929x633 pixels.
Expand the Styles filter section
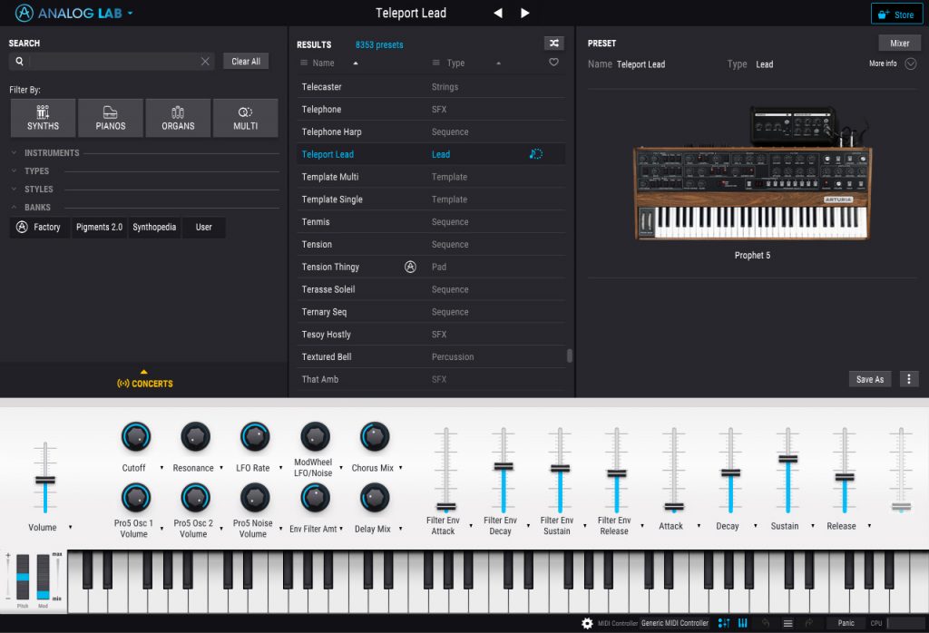pos(36,189)
